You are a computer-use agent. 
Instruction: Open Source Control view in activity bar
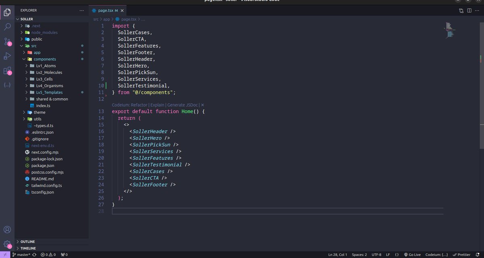(7, 42)
